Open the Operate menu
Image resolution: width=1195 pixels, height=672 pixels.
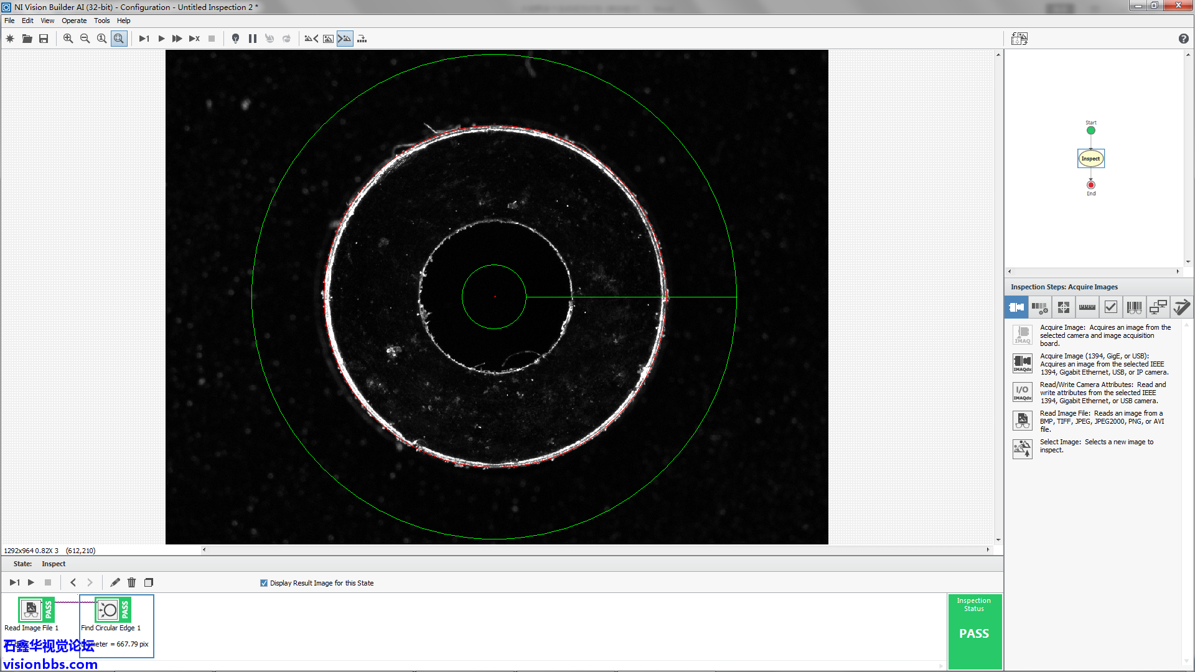tap(74, 21)
